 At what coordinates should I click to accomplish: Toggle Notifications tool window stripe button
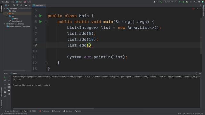[x=203, y=11]
